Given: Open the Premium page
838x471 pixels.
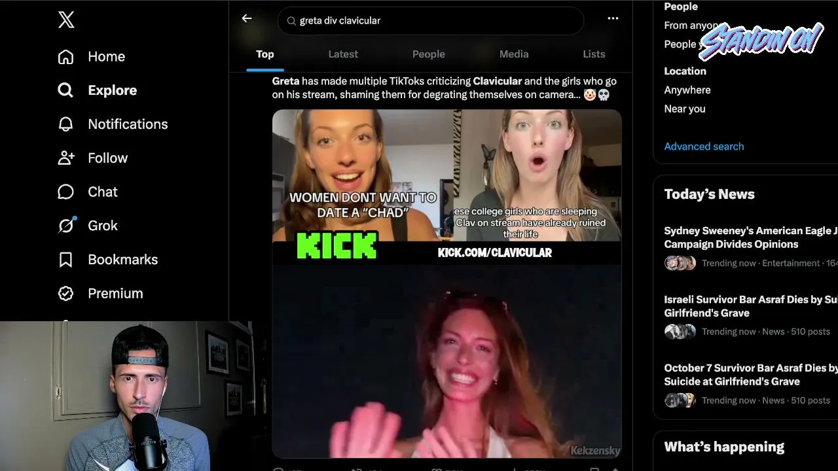Looking at the screenshot, I should pyautogui.click(x=100, y=294).
